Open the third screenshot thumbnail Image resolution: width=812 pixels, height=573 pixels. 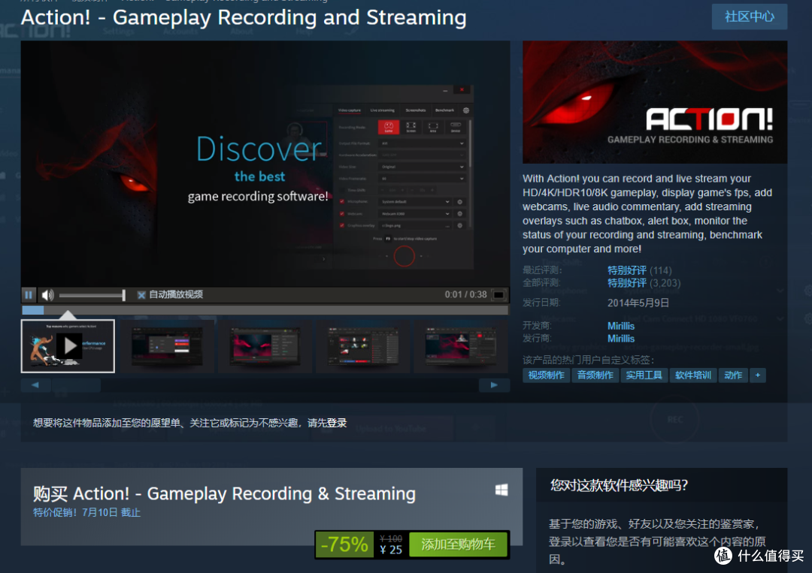265,346
